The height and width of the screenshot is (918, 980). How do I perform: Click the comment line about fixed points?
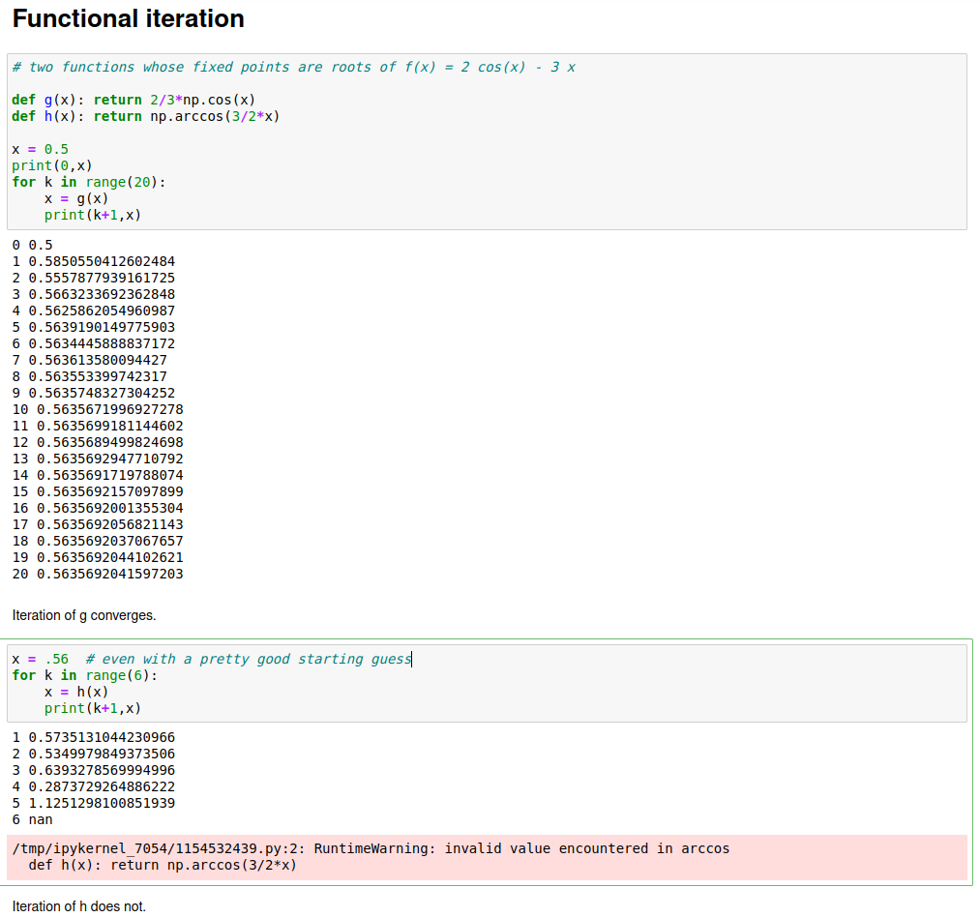tap(293, 67)
